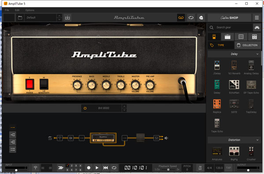Step to previous amp model with up arrow
The width and height of the screenshot is (264, 174).
click(x=124, y=107)
